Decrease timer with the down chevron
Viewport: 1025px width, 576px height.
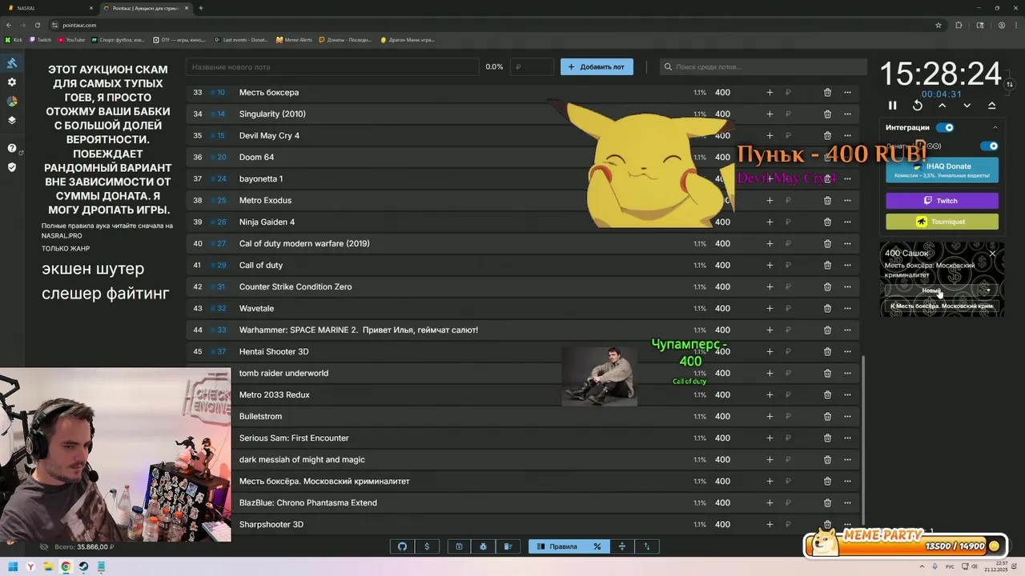(967, 106)
